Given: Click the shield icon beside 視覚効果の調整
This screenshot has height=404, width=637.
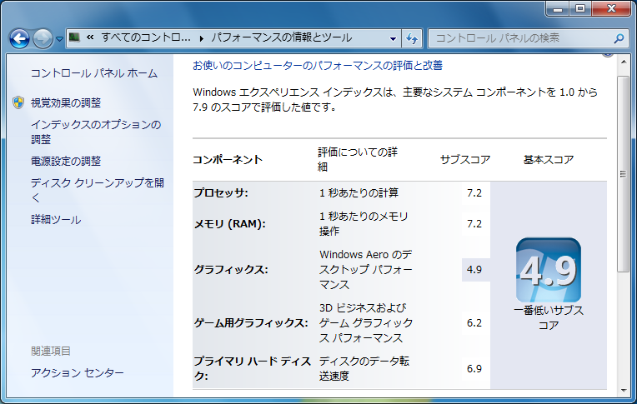Looking at the screenshot, I should tap(18, 102).
